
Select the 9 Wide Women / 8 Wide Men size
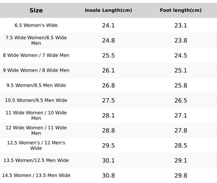(36, 70)
